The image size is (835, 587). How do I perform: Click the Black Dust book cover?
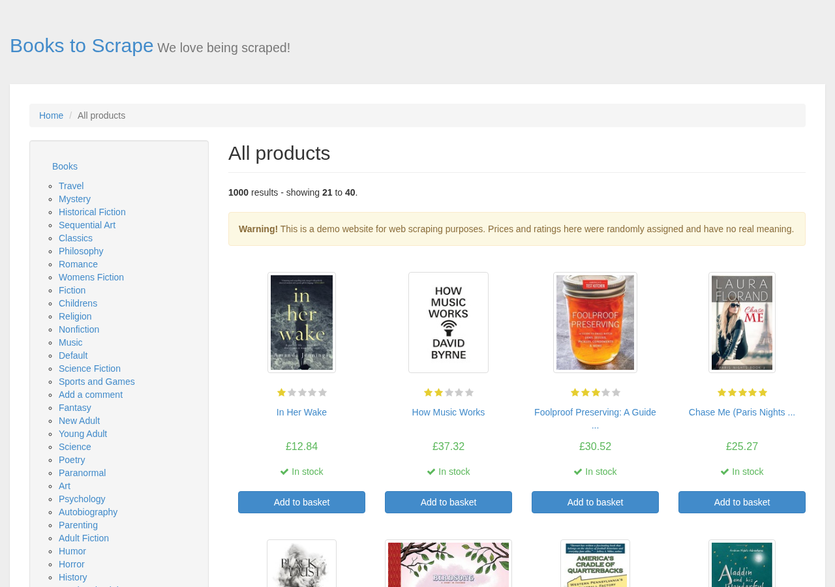click(x=301, y=564)
